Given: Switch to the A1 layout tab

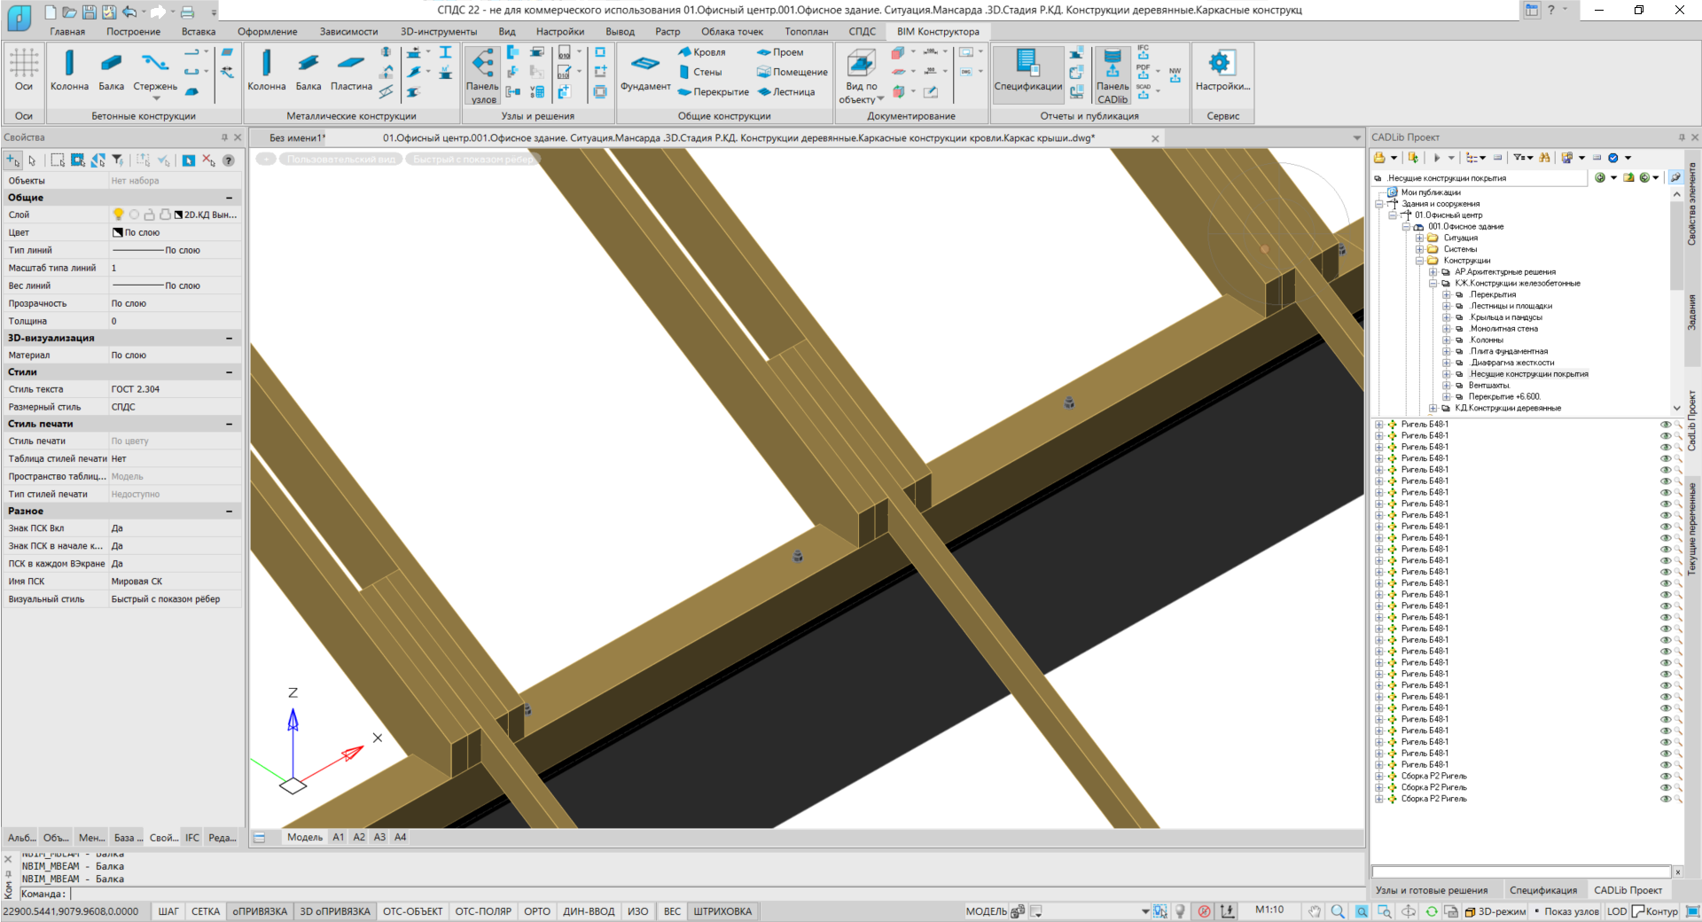Looking at the screenshot, I should (x=338, y=837).
